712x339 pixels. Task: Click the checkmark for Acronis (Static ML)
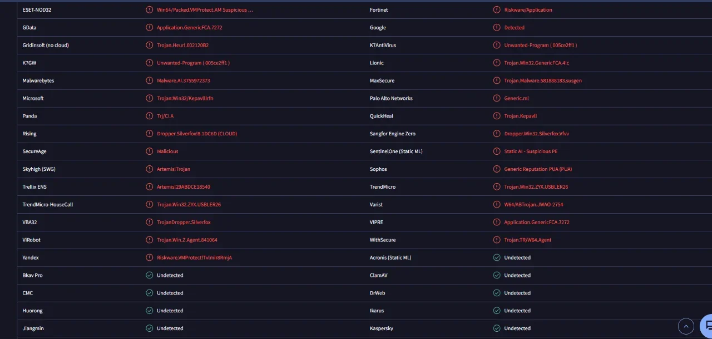[497, 257]
